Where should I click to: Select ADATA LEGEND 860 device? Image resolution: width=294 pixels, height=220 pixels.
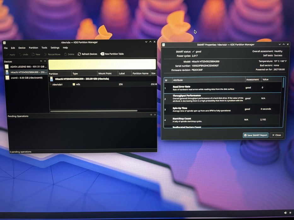click(x=26, y=67)
